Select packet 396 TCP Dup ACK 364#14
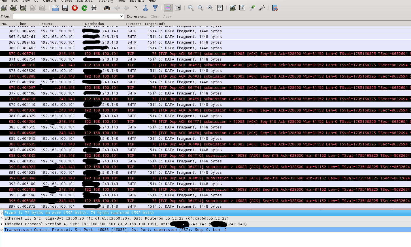This screenshot has height=247, width=411. [205, 201]
